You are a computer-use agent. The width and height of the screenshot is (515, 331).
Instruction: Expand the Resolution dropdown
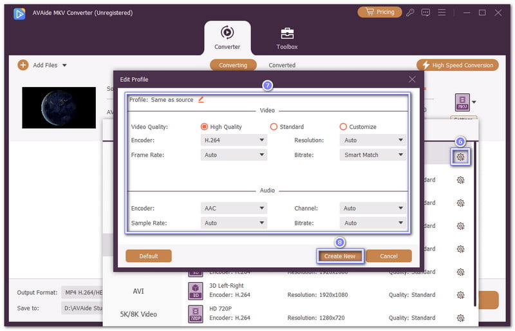click(x=373, y=140)
